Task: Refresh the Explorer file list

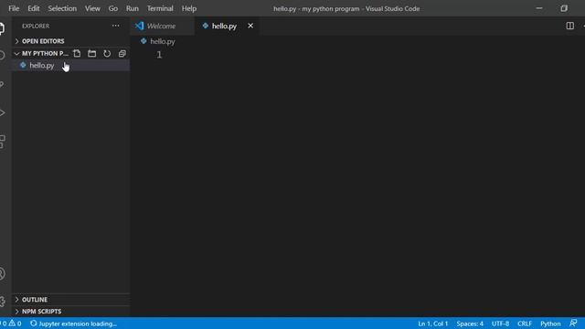Action: pos(107,54)
